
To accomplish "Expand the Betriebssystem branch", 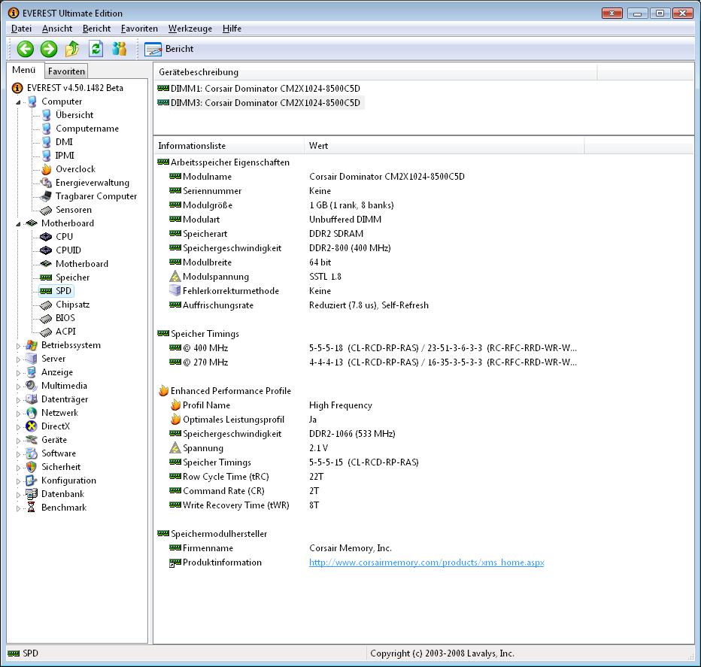I will [x=18, y=346].
